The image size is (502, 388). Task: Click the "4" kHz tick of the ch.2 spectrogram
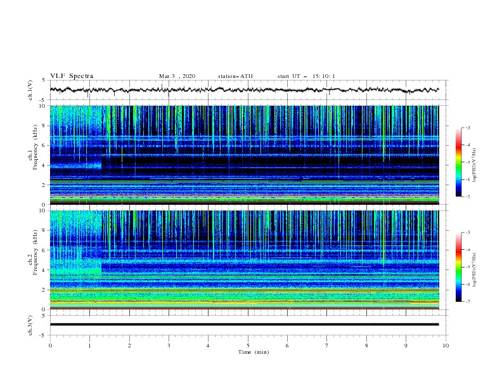(44, 270)
